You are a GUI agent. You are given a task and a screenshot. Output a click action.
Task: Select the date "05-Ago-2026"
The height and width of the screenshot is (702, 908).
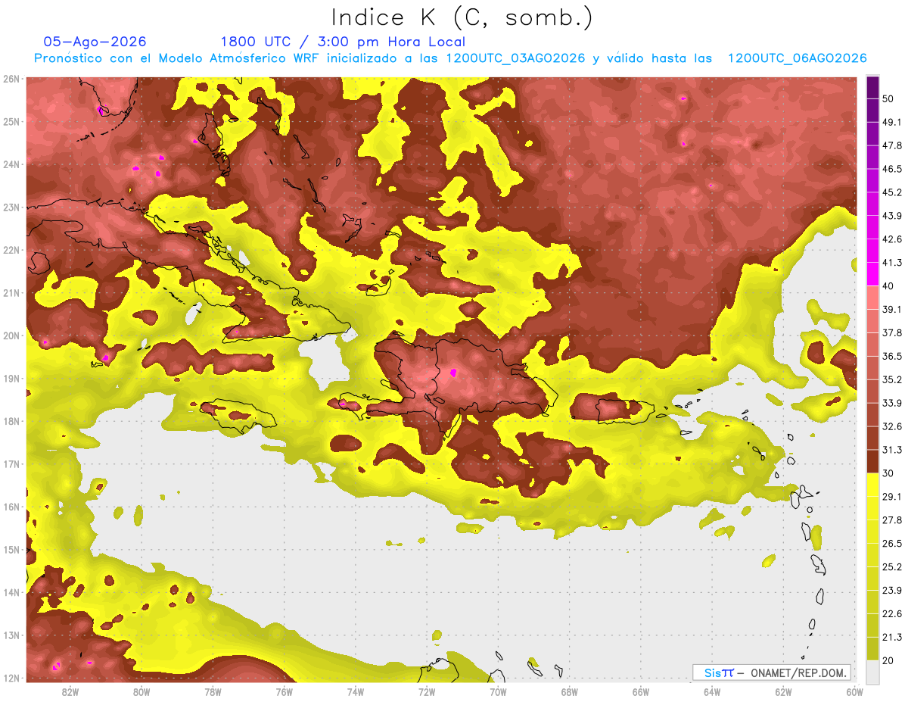(95, 42)
